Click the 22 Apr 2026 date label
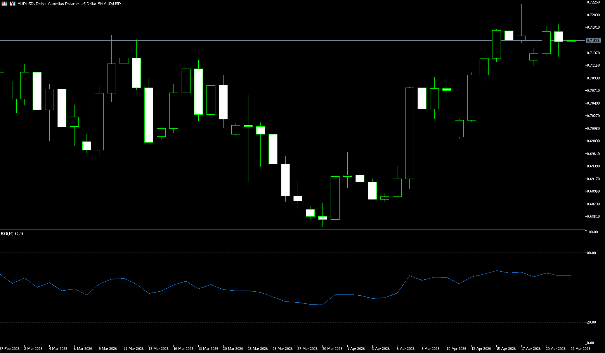The width and height of the screenshot is (605, 353). point(580,349)
